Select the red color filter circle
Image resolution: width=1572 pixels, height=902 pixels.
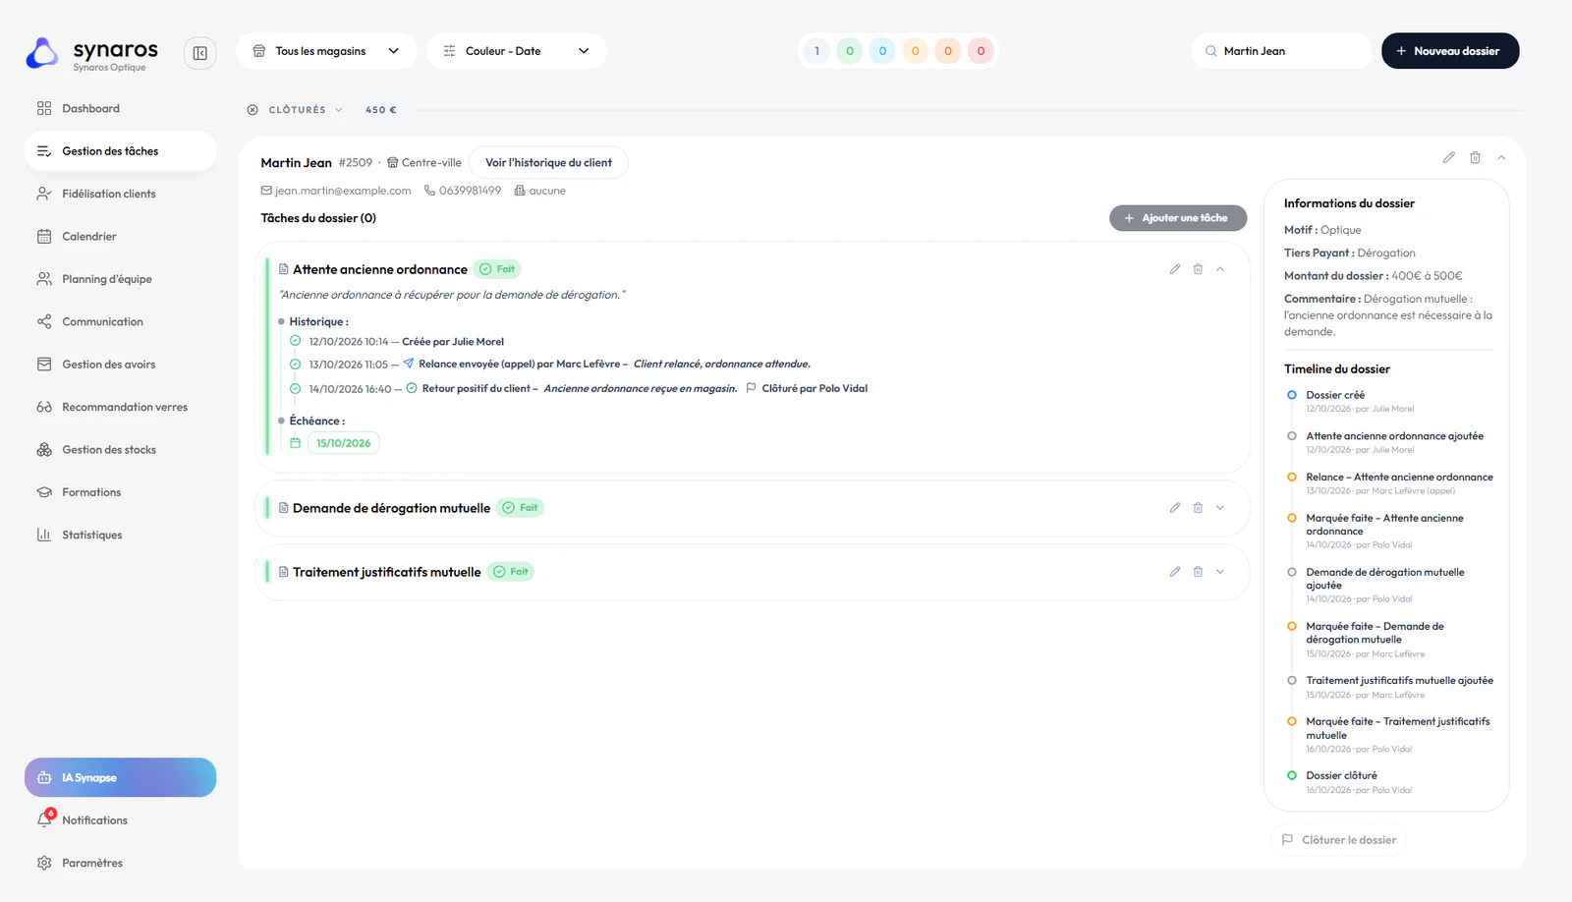981,51
